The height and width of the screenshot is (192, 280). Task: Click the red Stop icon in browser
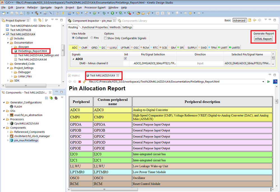pyautogui.click(x=80, y=82)
